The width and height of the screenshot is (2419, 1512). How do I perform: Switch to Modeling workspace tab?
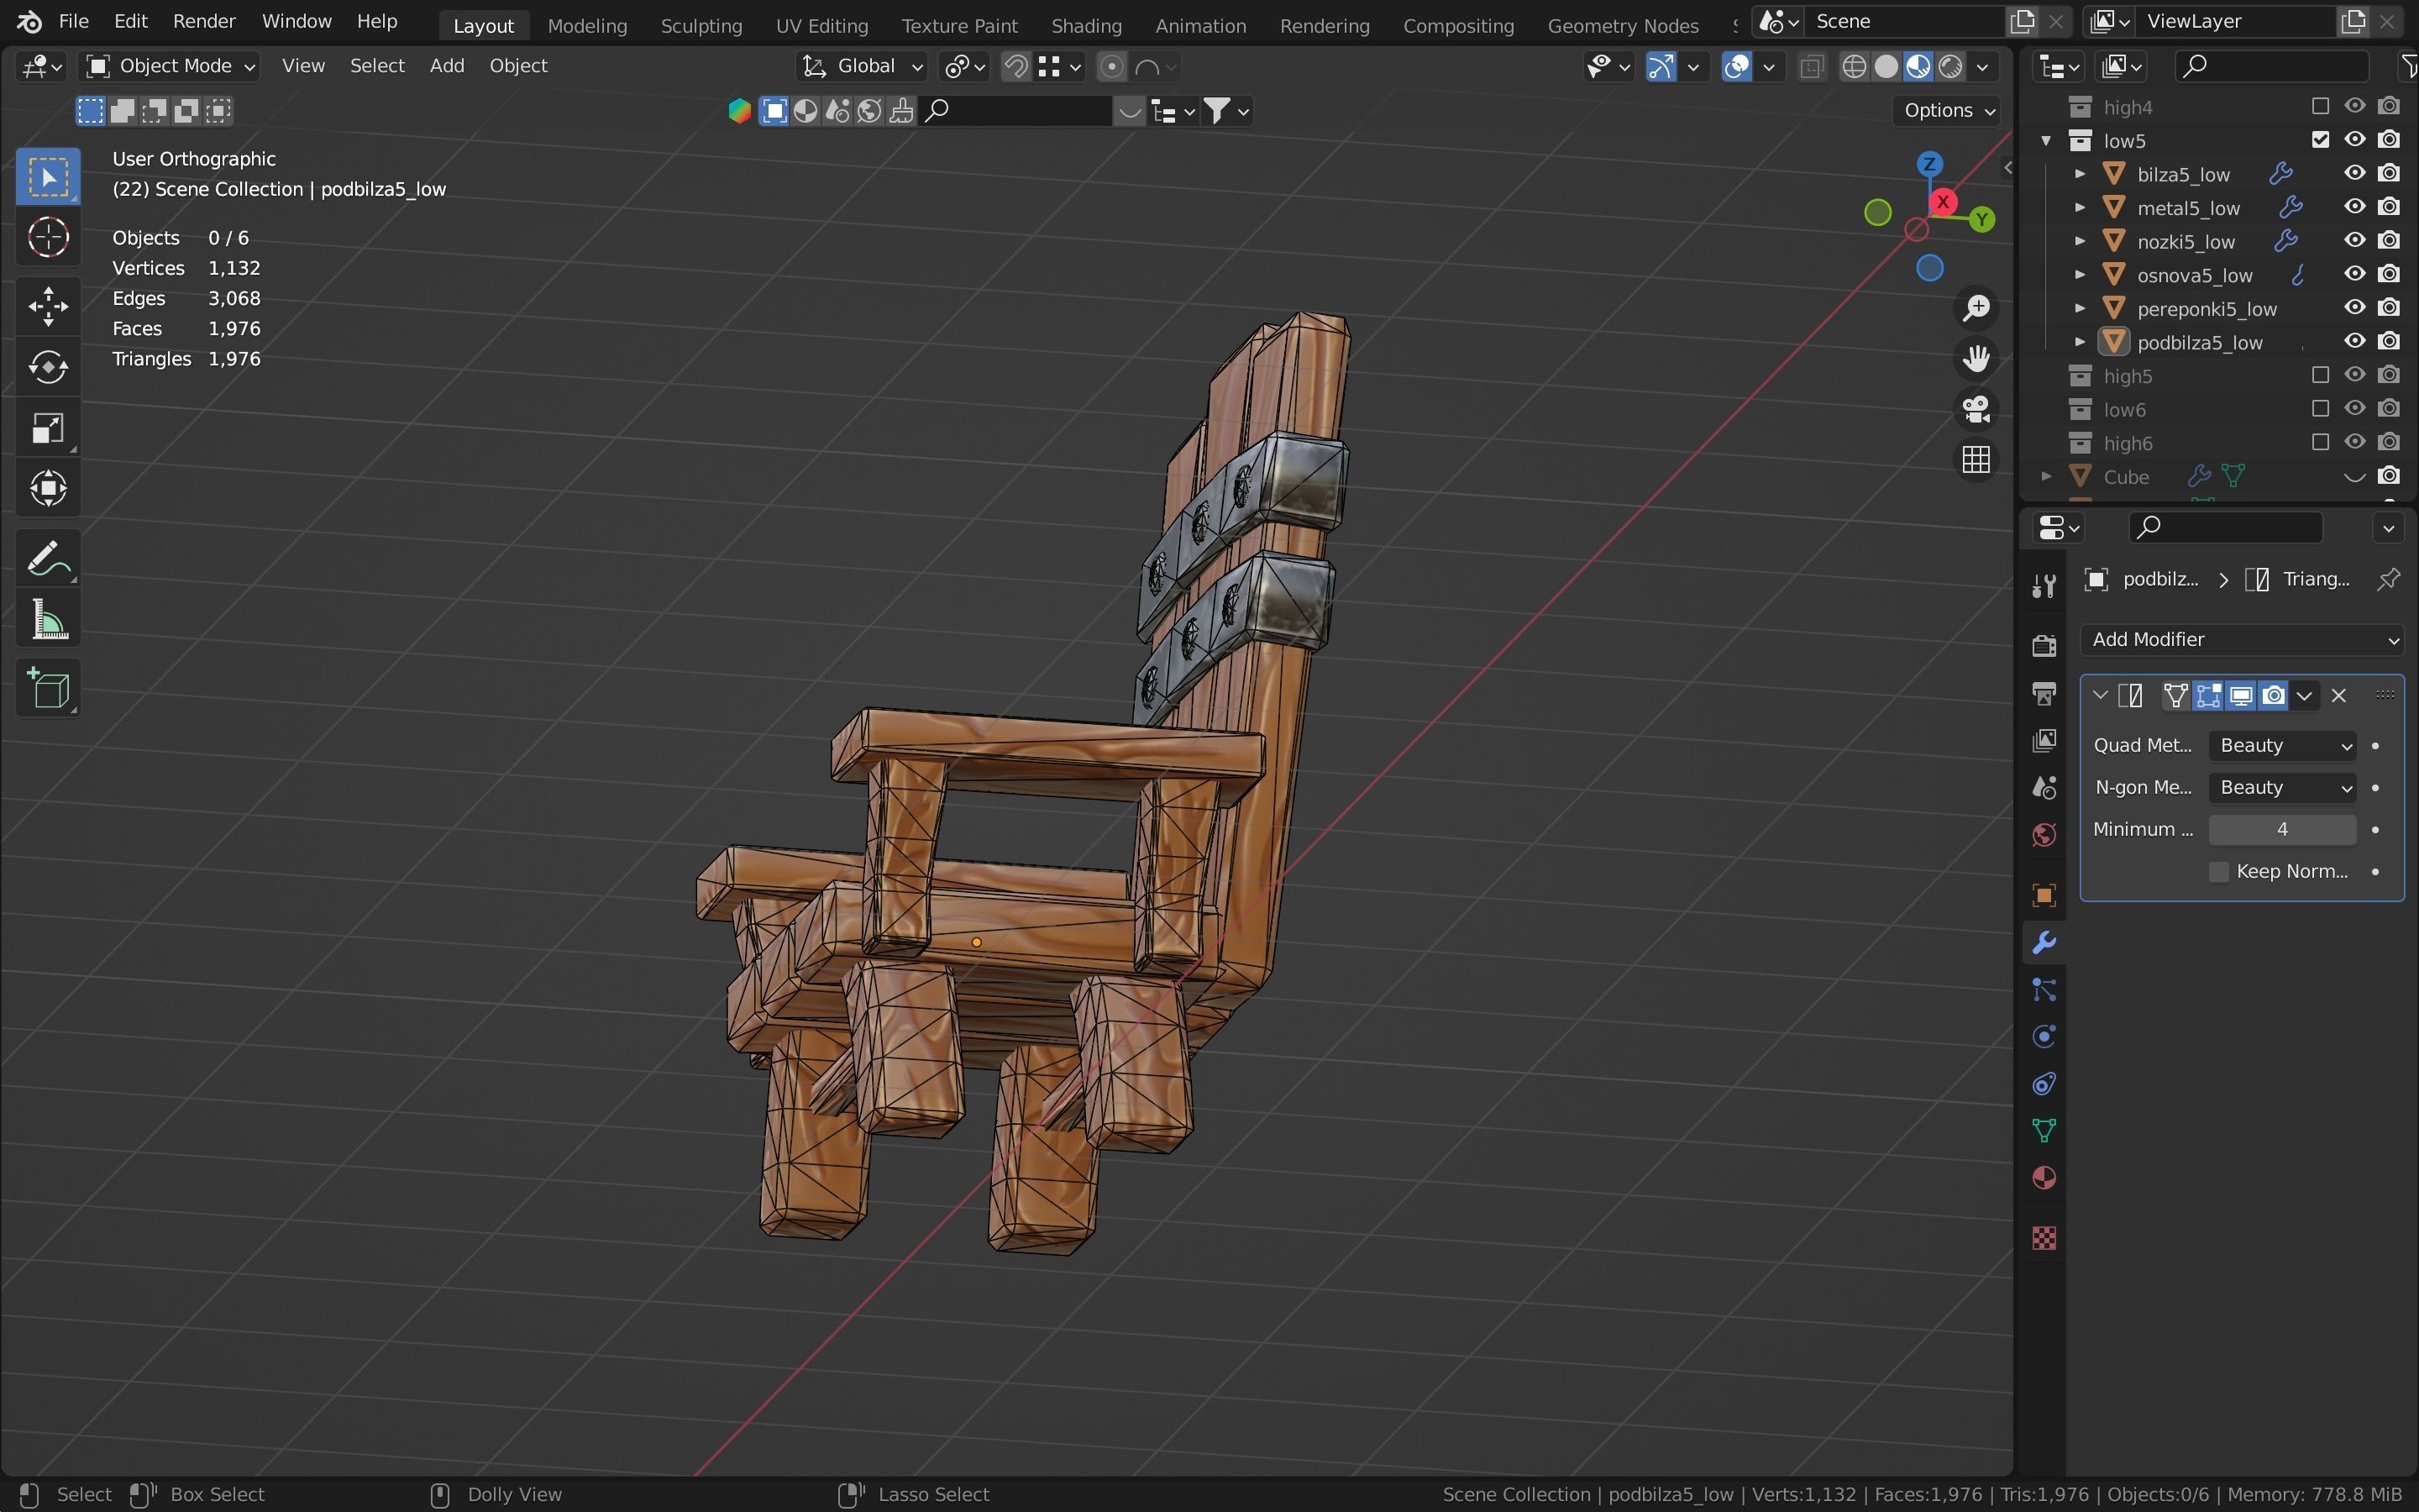point(587,25)
